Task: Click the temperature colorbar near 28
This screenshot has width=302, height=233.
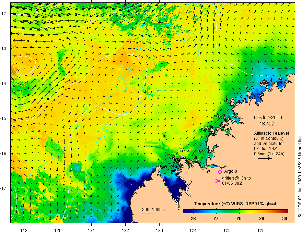Action: pyautogui.click(x=239, y=211)
